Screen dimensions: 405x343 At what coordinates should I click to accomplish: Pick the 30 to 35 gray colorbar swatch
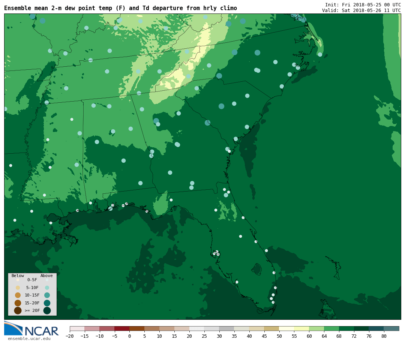227,328
